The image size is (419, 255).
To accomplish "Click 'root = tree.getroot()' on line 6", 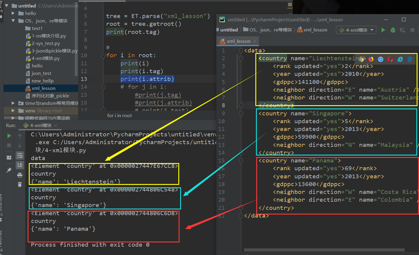I will pos(144,24).
